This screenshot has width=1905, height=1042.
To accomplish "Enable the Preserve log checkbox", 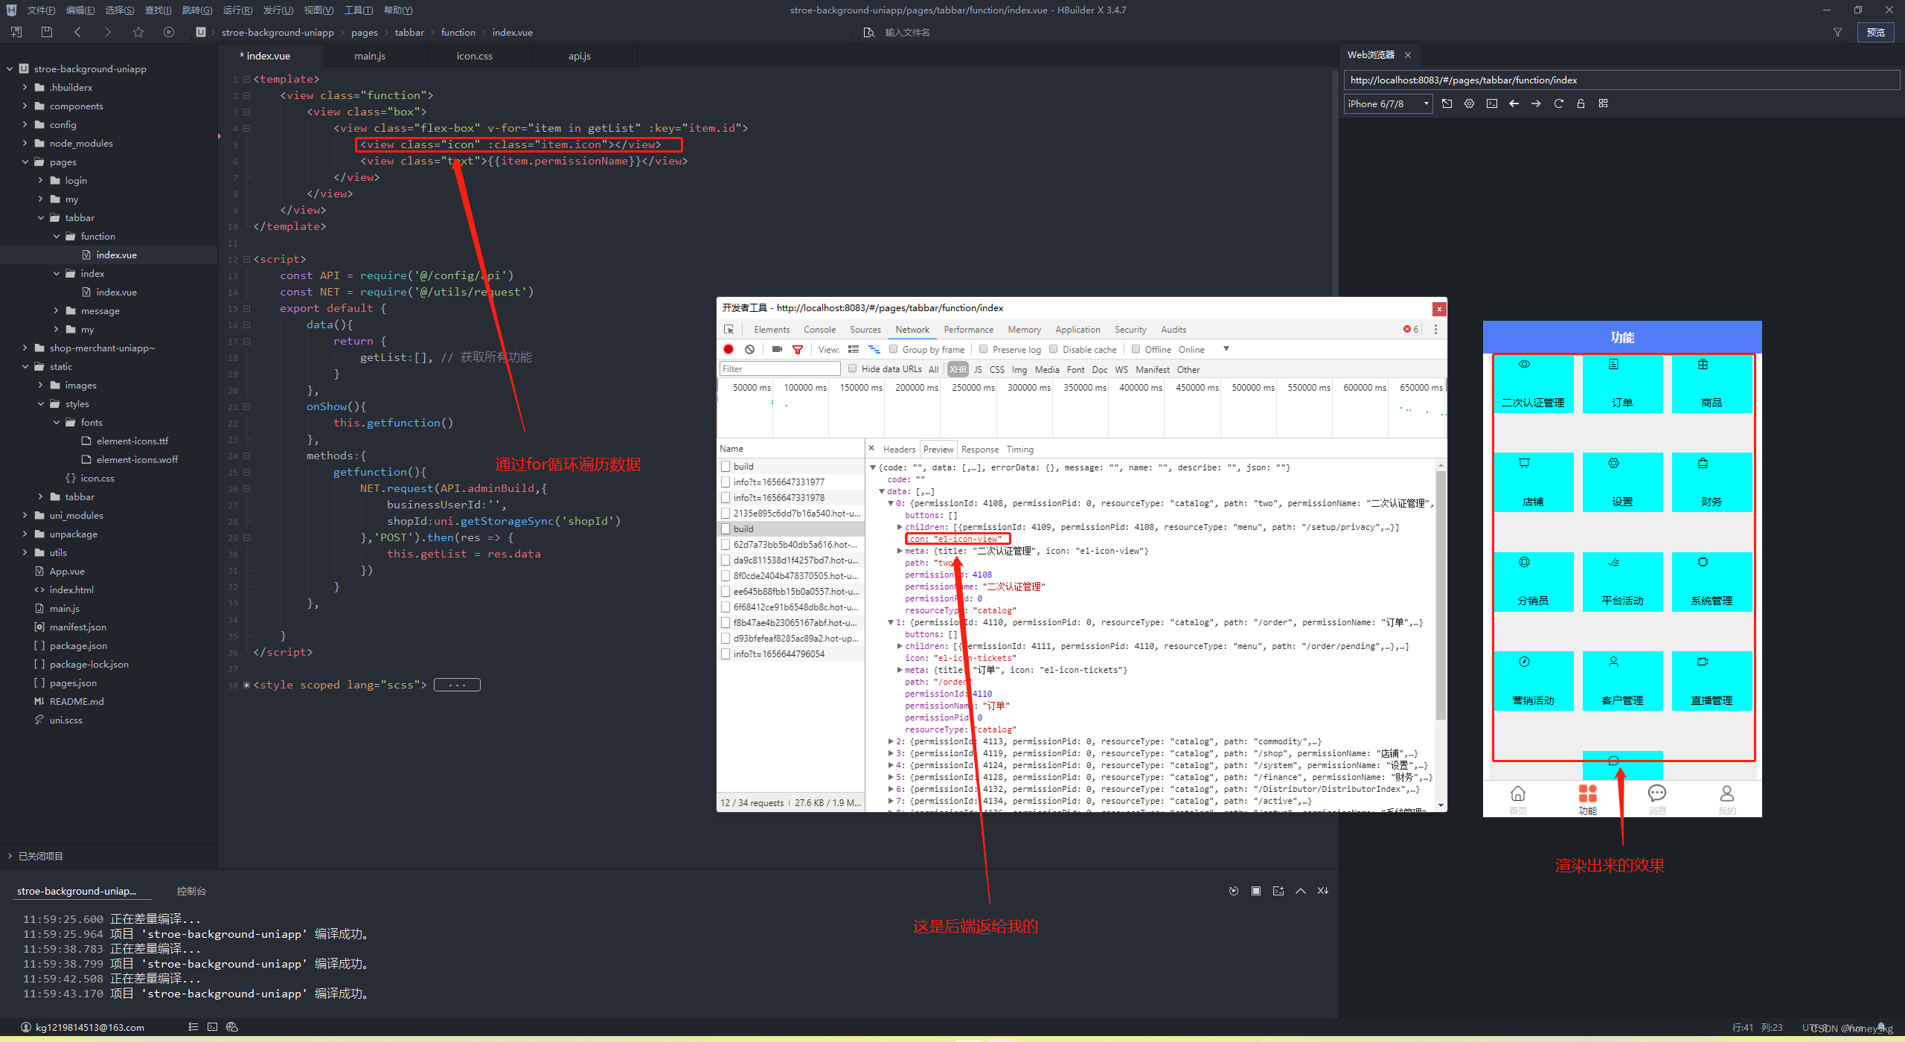I will (983, 349).
